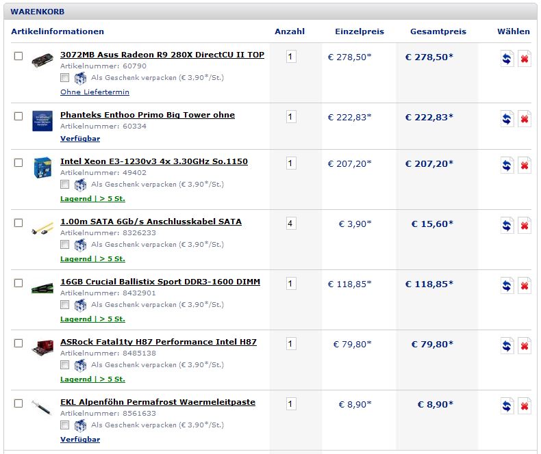Open the ASRock Fatal1ty motherboard thumbnail image
Viewport: 541px width, 454px height.
coord(42,347)
